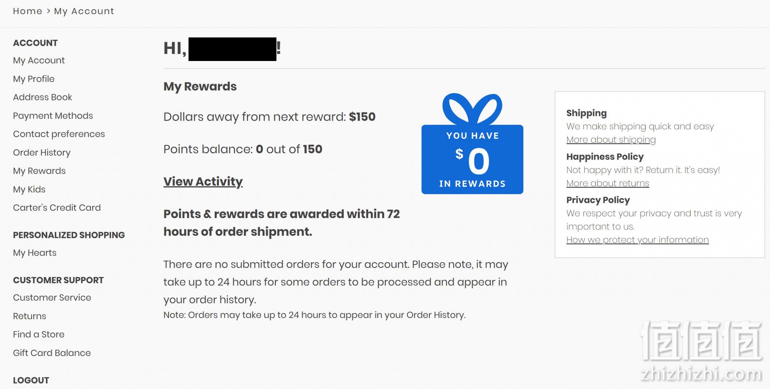The image size is (770, 389).
Task: Follow More about shipping link
Action: [x=611, y=140]
